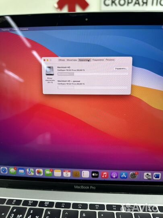
Task: Click the free space text under Macintosh HD — данные
Action: [x=71, y=84]
